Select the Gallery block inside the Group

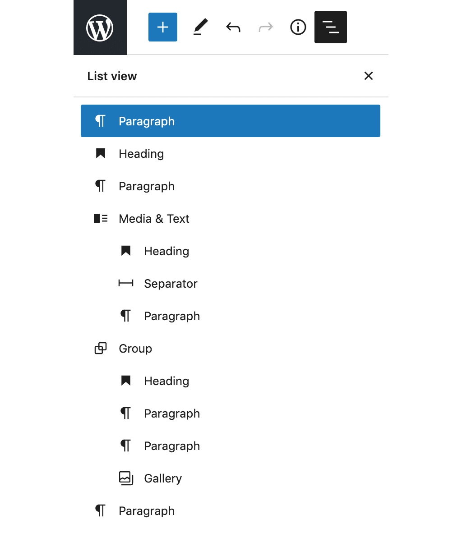click(162, 478)
